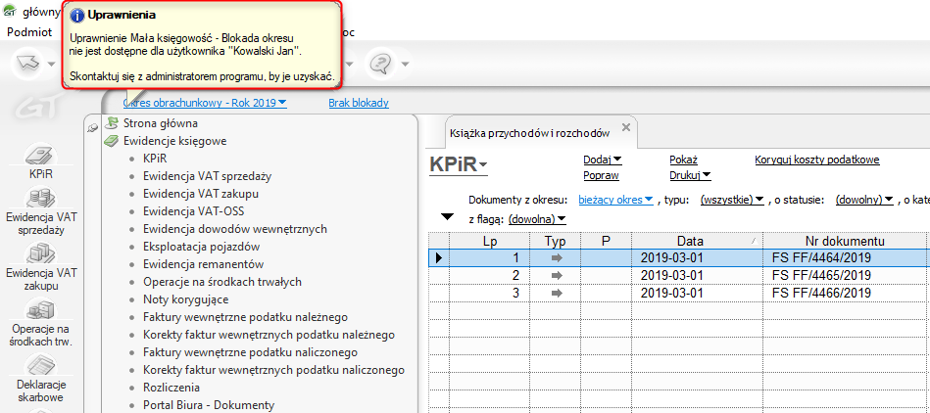Select Ewidencja dowodów wewnętrznych tree item
The width and height of the screenshot is (930, 413).
[x=235, y=229]
